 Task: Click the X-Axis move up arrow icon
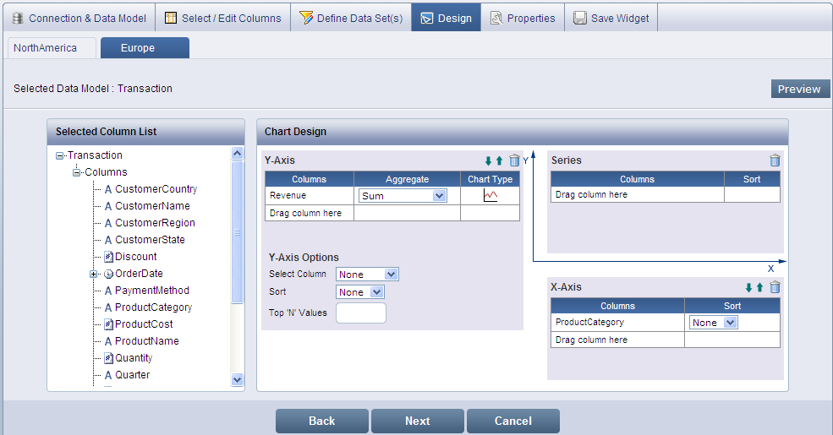759,287
